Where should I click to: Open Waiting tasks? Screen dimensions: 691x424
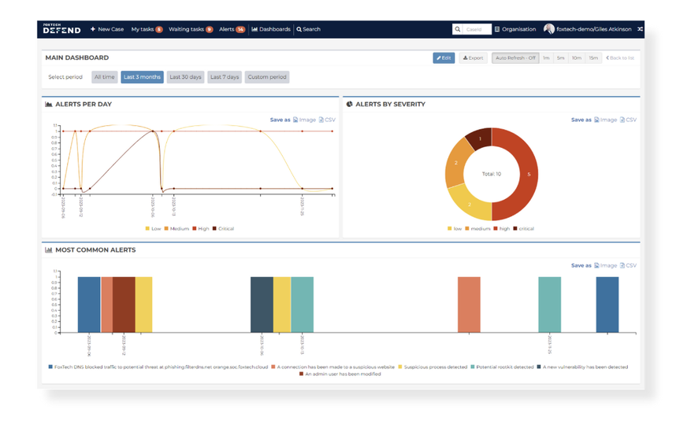191,29
